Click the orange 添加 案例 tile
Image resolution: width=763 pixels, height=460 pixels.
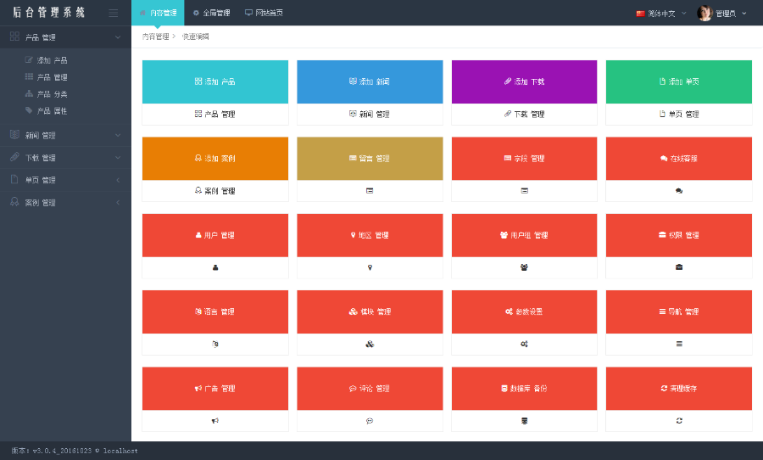click(x=215, y=159)
